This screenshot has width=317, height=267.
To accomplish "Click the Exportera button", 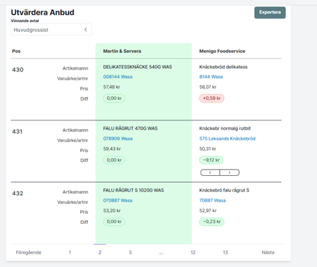I will pyautogui.click(x=270, y=13).
